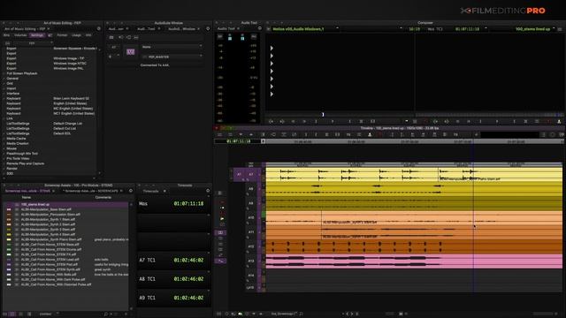Open the Untitled bin view dropdown
This screenshot has height=318, width=566.
[49, 314]
